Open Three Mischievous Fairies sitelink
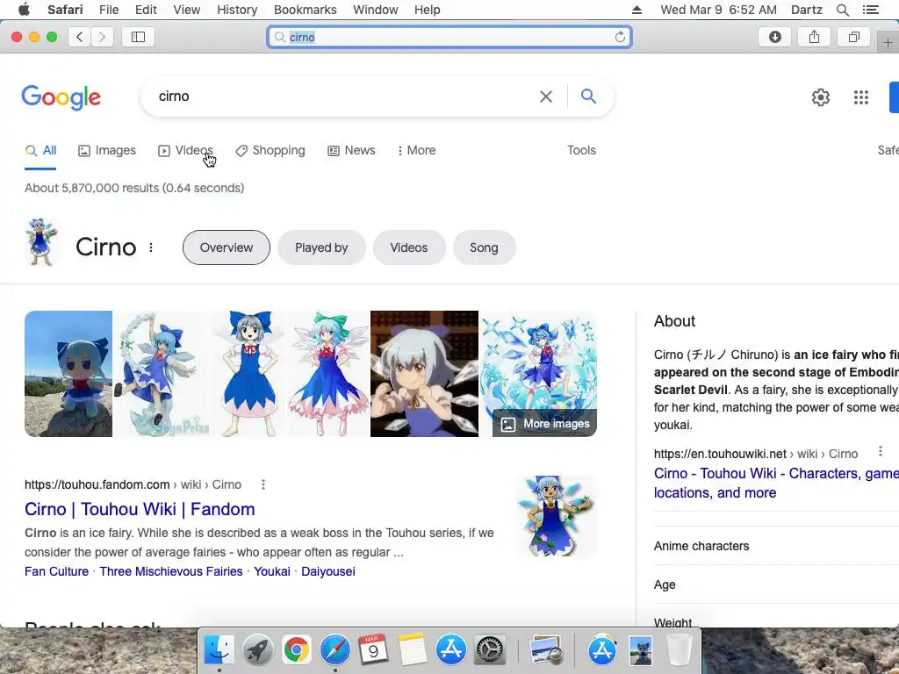899x674 pixels. pyautogui.click(x=171, y=571)
